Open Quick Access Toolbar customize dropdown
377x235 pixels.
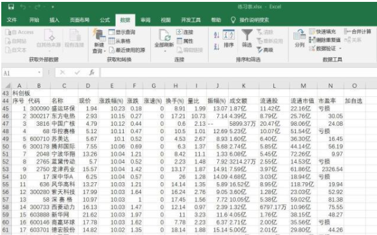point(52,7)
